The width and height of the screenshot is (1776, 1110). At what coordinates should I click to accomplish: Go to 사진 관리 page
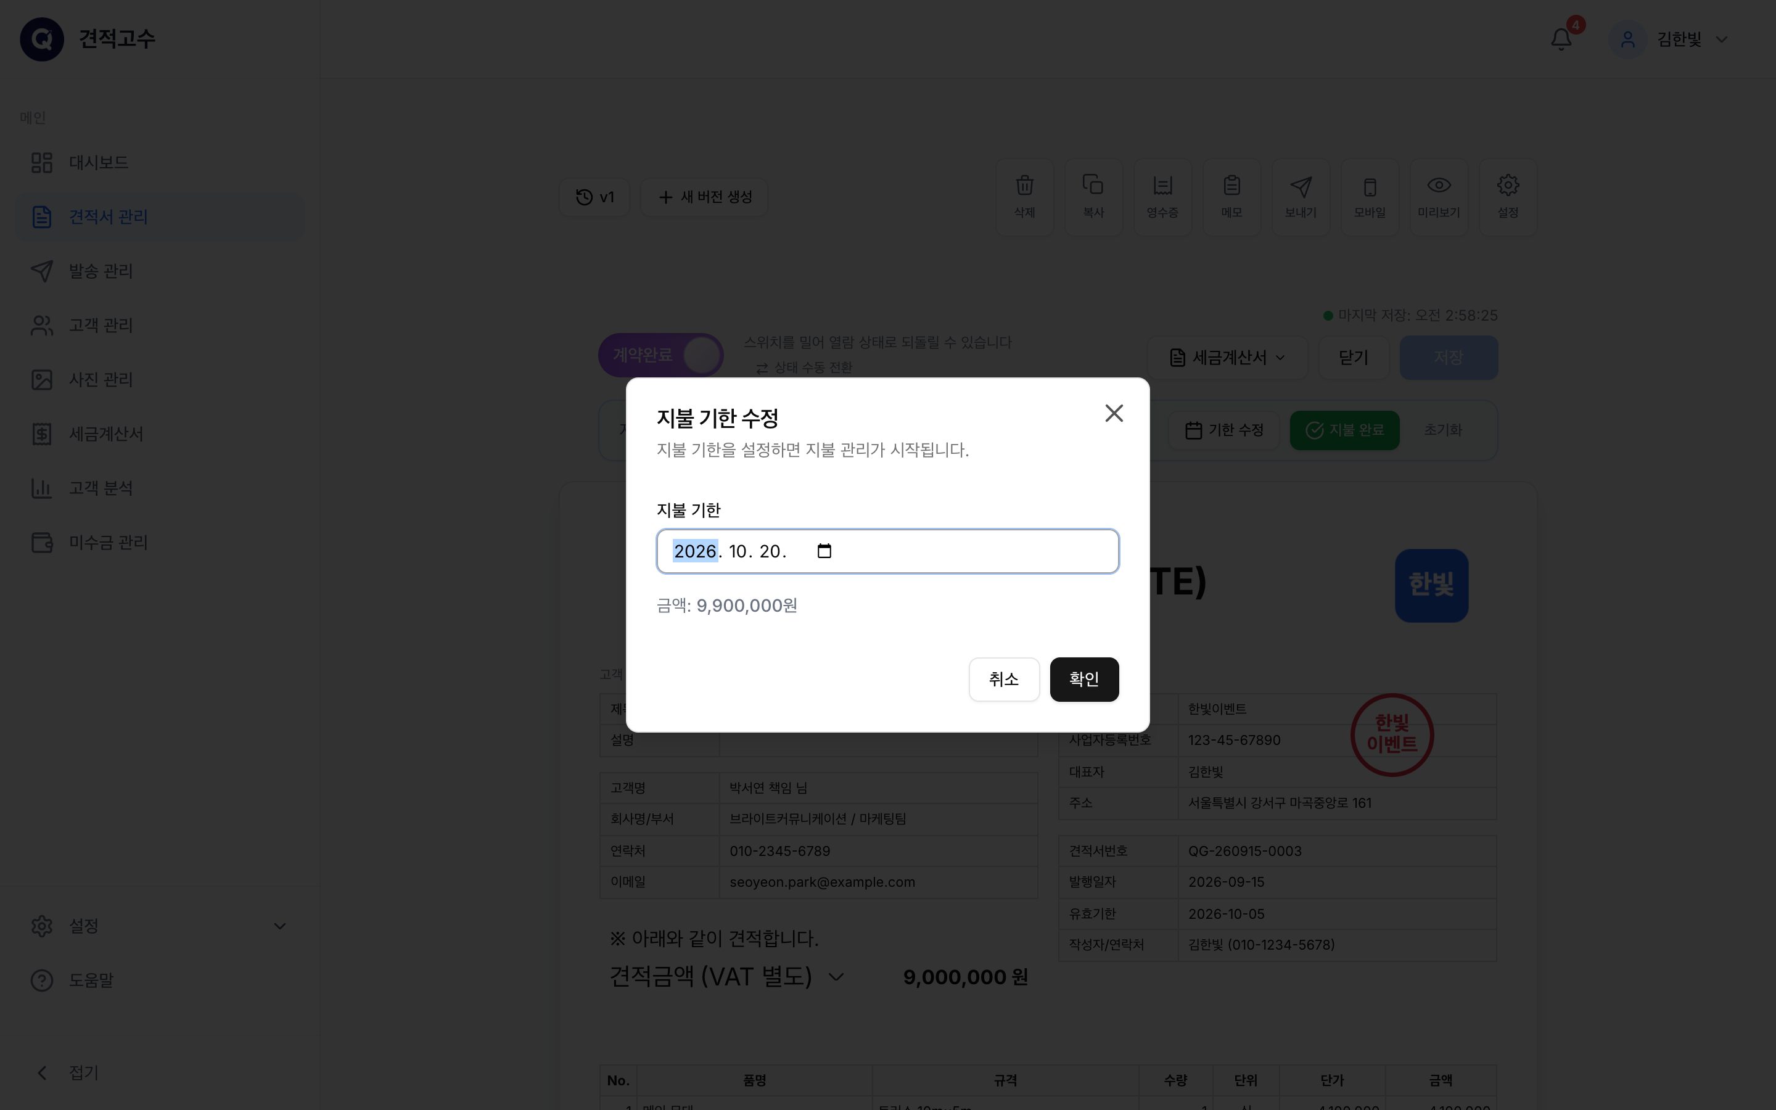click(160, 379)
